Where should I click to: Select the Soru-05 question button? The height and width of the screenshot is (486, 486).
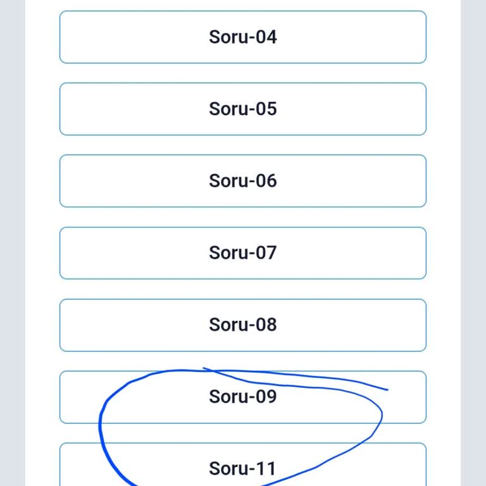pyautogui.click(x=242, y=109)
